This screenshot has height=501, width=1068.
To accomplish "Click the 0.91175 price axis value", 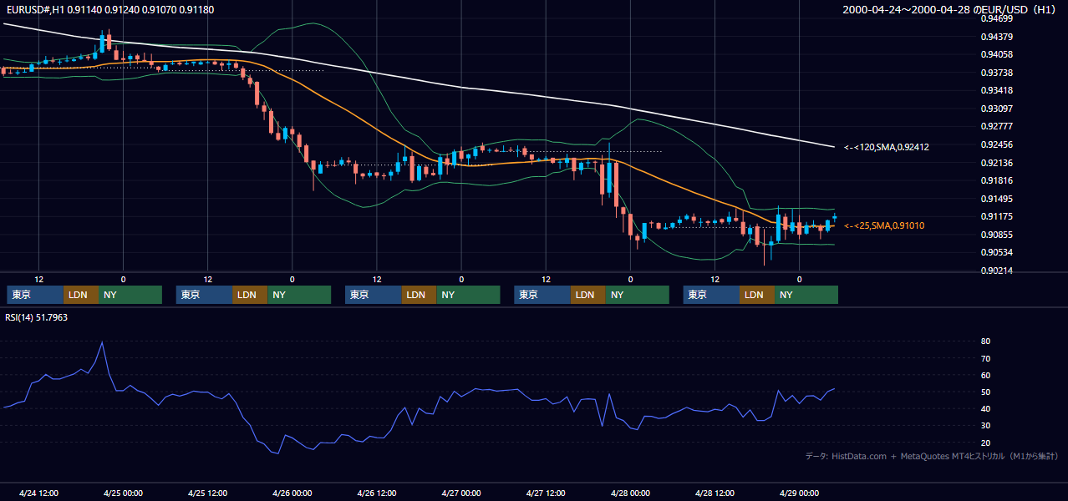I will coord(995,216).
